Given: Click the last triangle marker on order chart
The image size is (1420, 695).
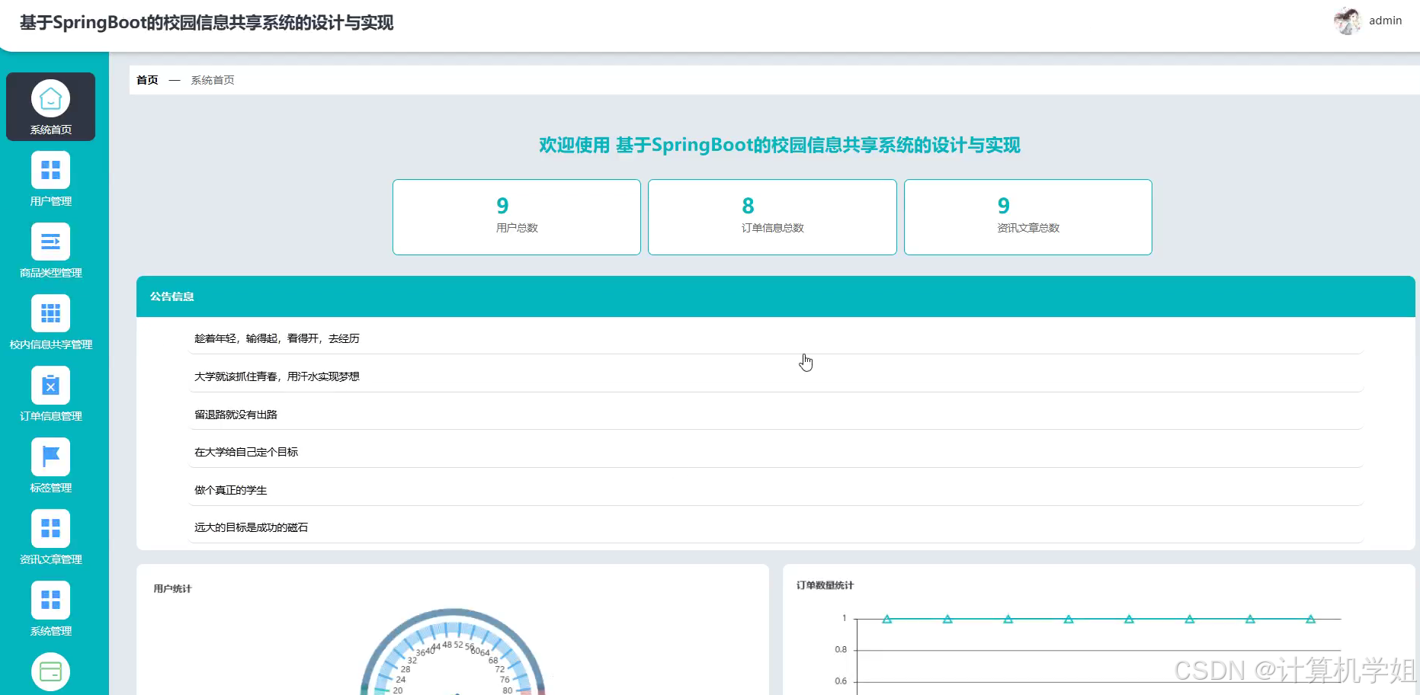Looking at the screenshot, I should (x=1310, y=619).
